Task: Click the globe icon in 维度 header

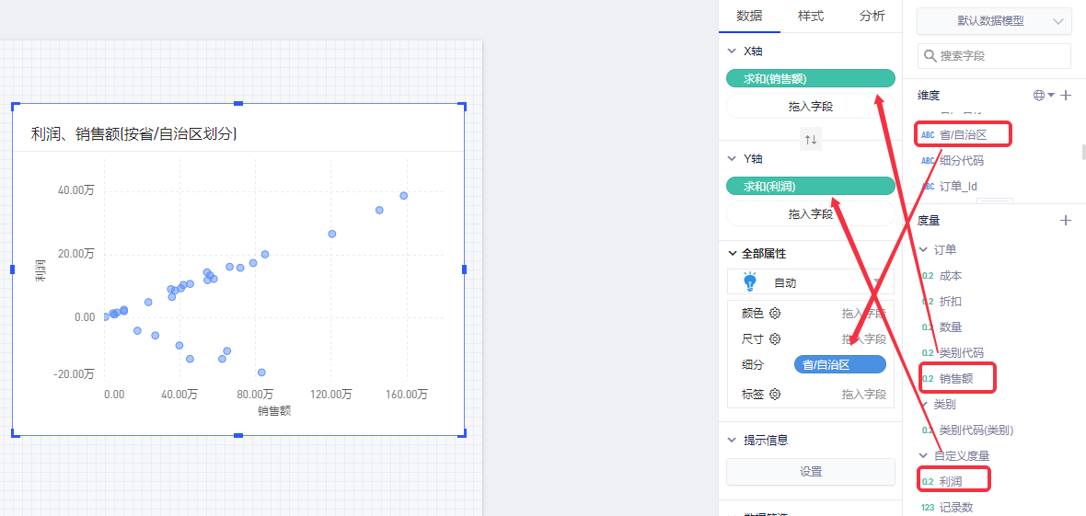Action: [1039, 95]
